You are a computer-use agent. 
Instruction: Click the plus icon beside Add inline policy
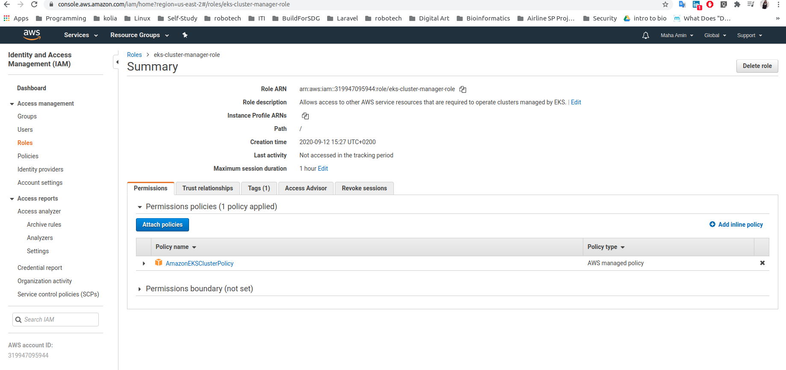click(712, 224)
